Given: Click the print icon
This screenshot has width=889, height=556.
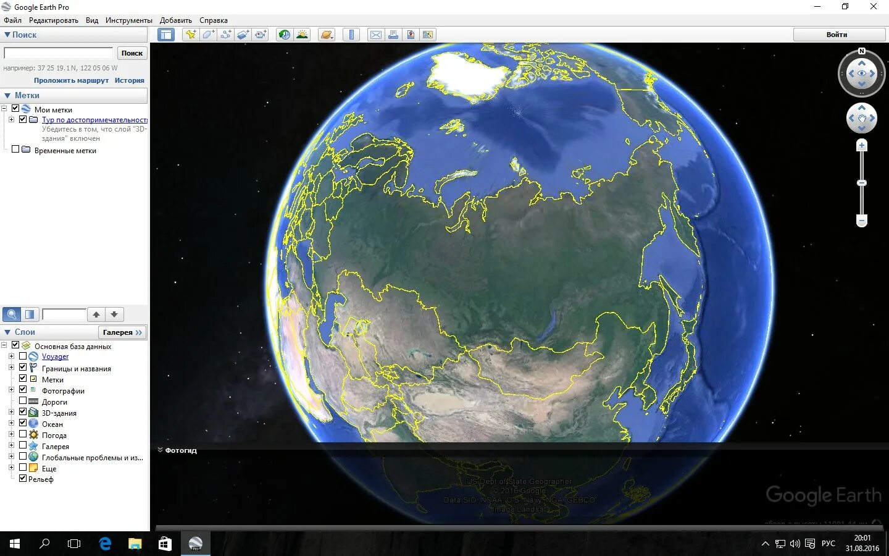Looking at the screenshot, I should 393,35.
